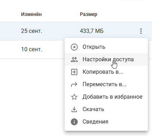The image size is (152, 136).
Task: Sort by the Изменён column header
Action: point(31,14)
